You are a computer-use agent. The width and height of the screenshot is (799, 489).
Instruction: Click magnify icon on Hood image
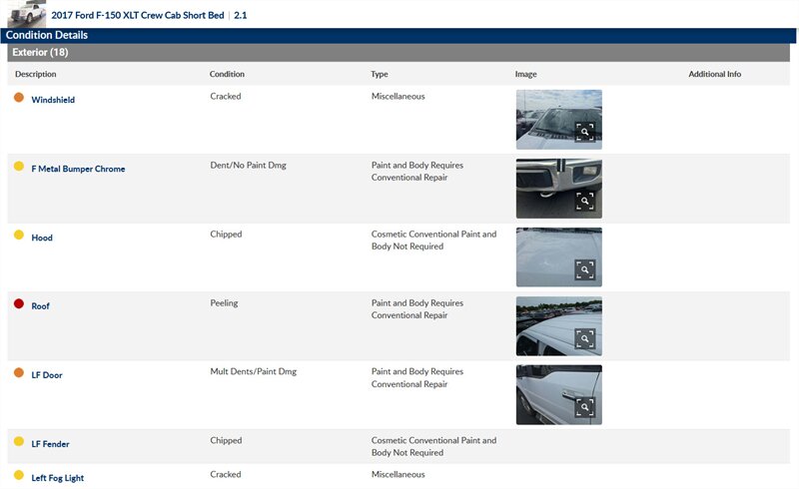click(584, 269)
